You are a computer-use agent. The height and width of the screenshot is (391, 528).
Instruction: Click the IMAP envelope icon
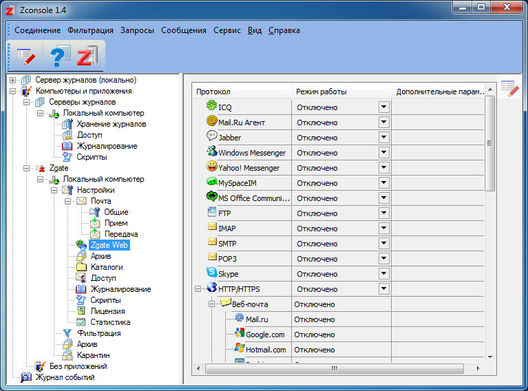(x=212, y=226)
